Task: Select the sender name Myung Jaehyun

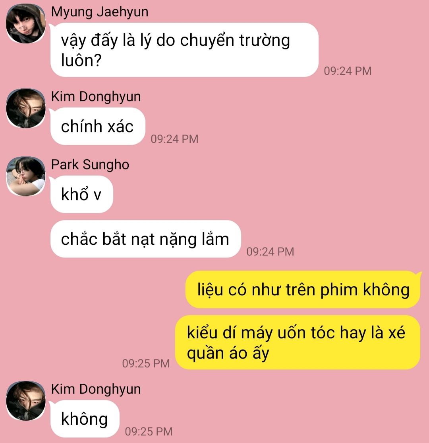Action: click(99, 12)
